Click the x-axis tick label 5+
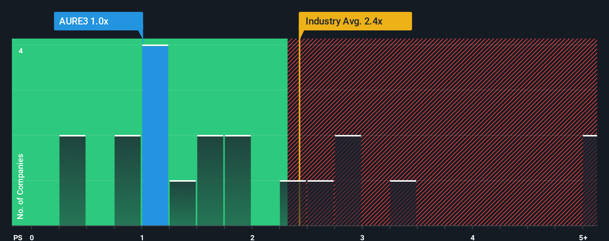This screenshot has width=609, height=241. pyautogui.click(x=583, y=238)
